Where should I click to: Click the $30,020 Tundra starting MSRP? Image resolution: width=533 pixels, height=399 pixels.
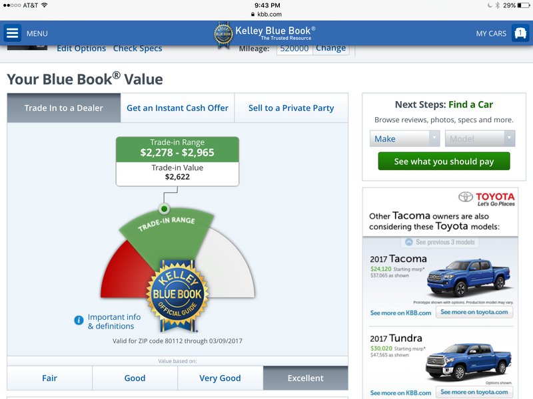[381, 348]
